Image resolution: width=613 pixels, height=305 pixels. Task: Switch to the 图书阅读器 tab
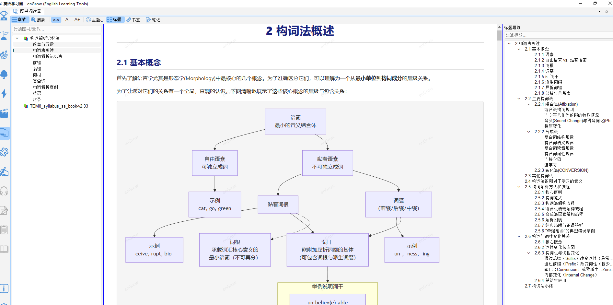click(x=27, y=11)
